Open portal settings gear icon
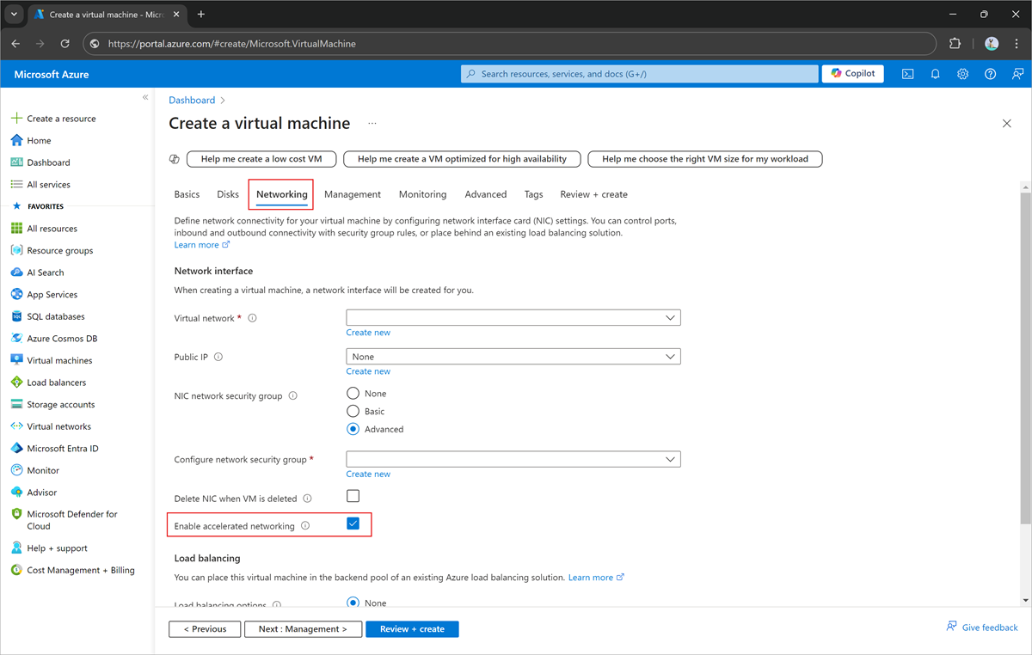The height and width of the screenshot is (655, 1032). click(962, 74)
